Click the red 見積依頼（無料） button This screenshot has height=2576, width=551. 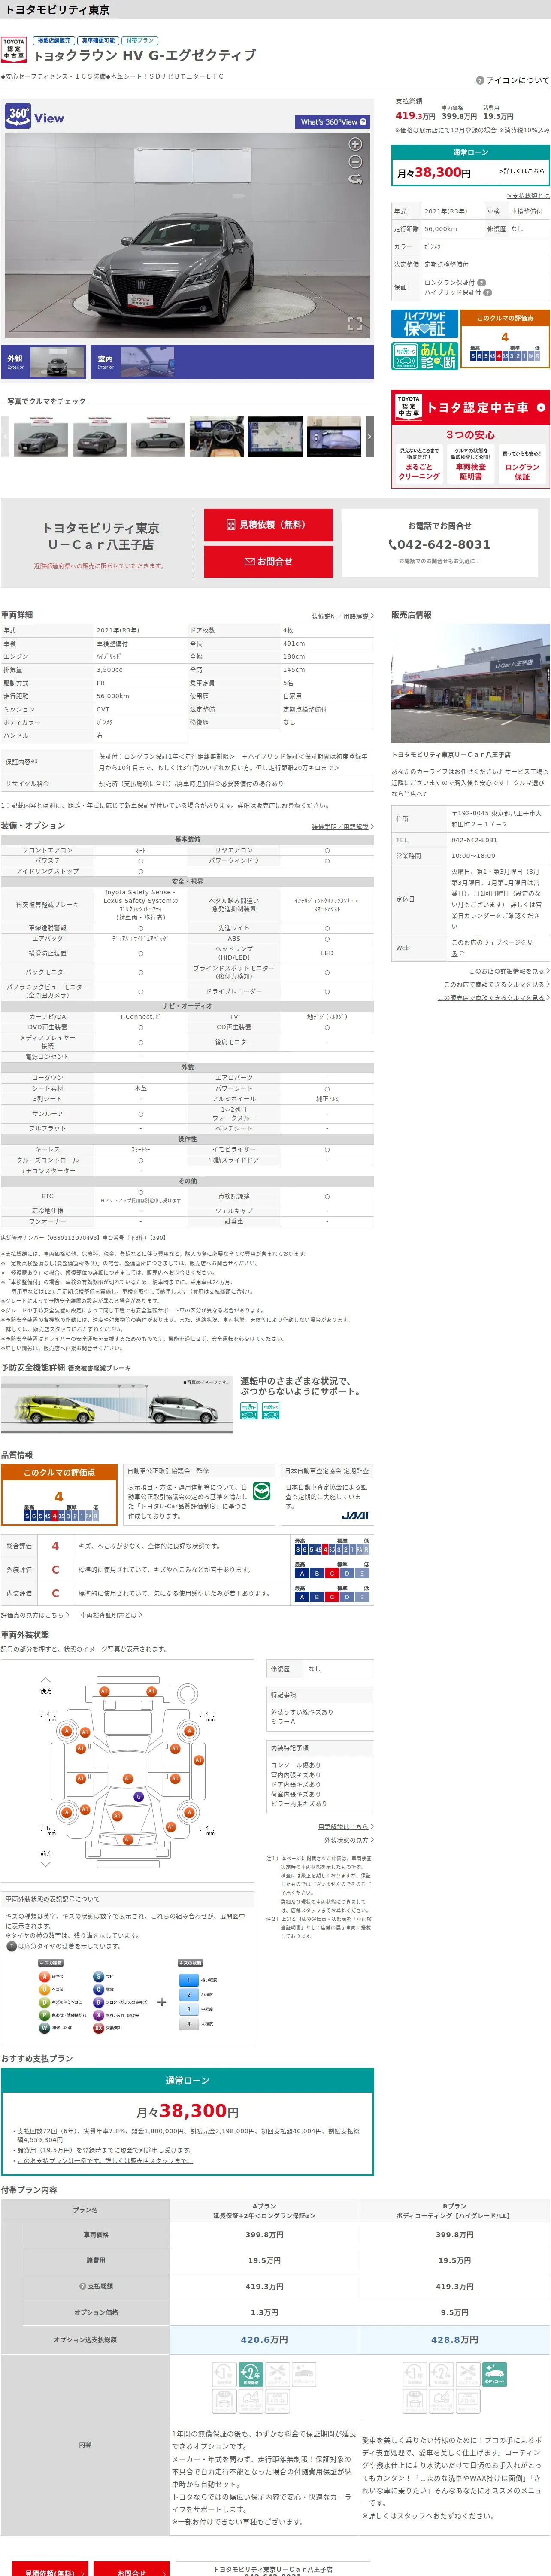tap(268, 525)
